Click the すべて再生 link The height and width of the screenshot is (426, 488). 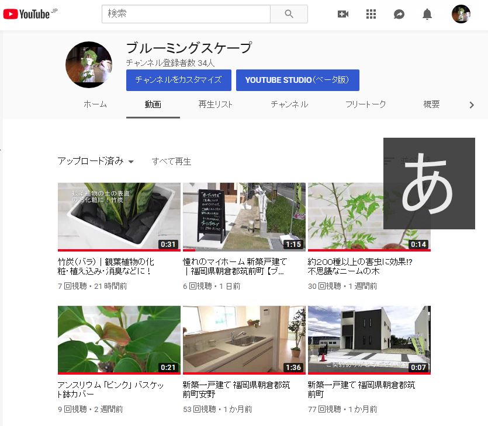coord(171,162)
